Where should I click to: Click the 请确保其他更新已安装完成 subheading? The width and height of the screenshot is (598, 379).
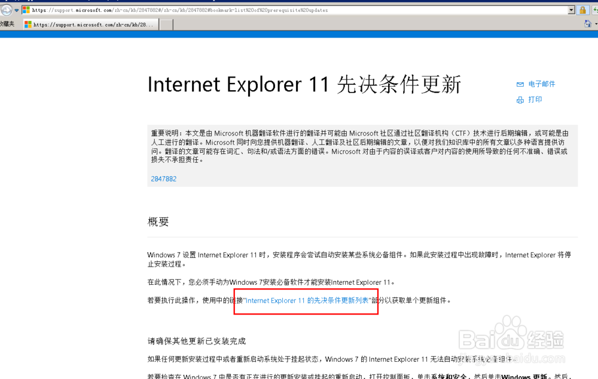pos(196,341)
